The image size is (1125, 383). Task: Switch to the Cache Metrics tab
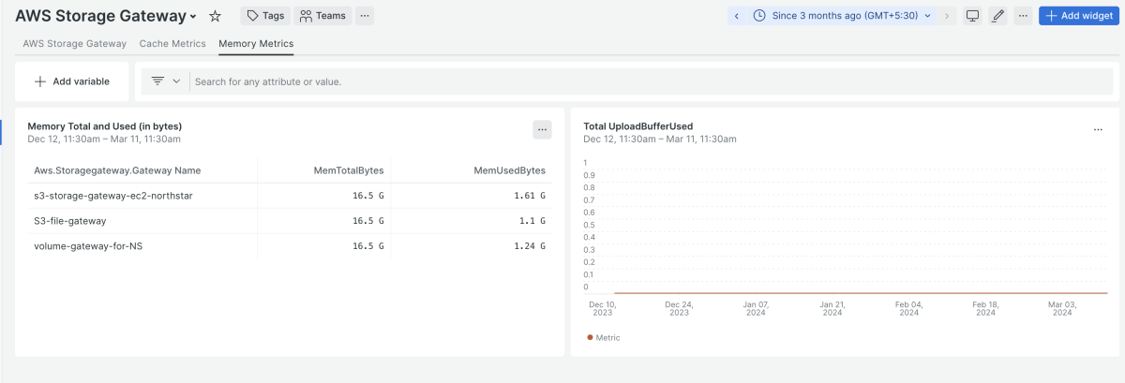coord(172,44)
